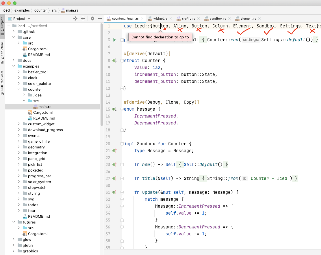Click the examples breadcrumb
321x255 pixels.
22,10
